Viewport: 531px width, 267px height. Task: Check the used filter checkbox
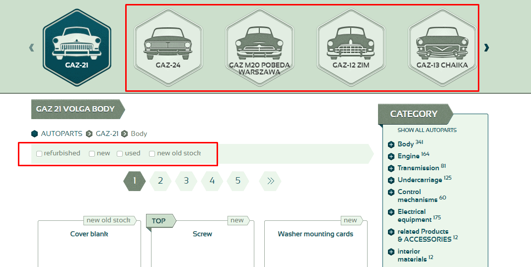(x=120, y=154)
